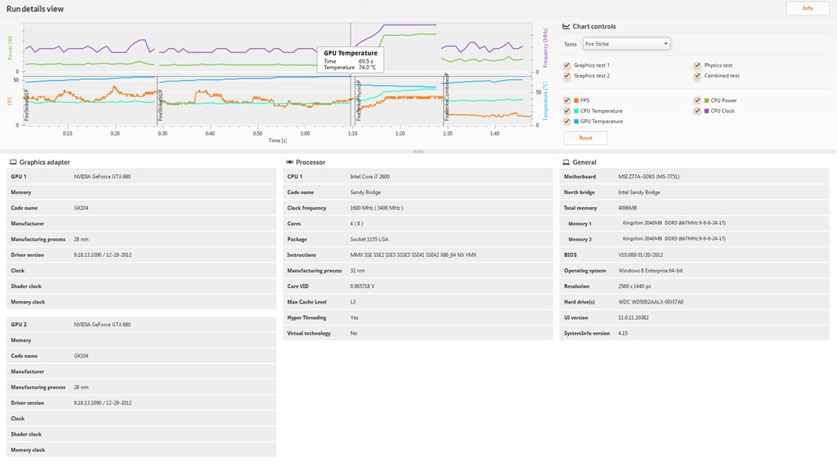Click the purple CPU Clock legend swatch
The height and width of the screenshot is (470, 837).
(706, 111)
